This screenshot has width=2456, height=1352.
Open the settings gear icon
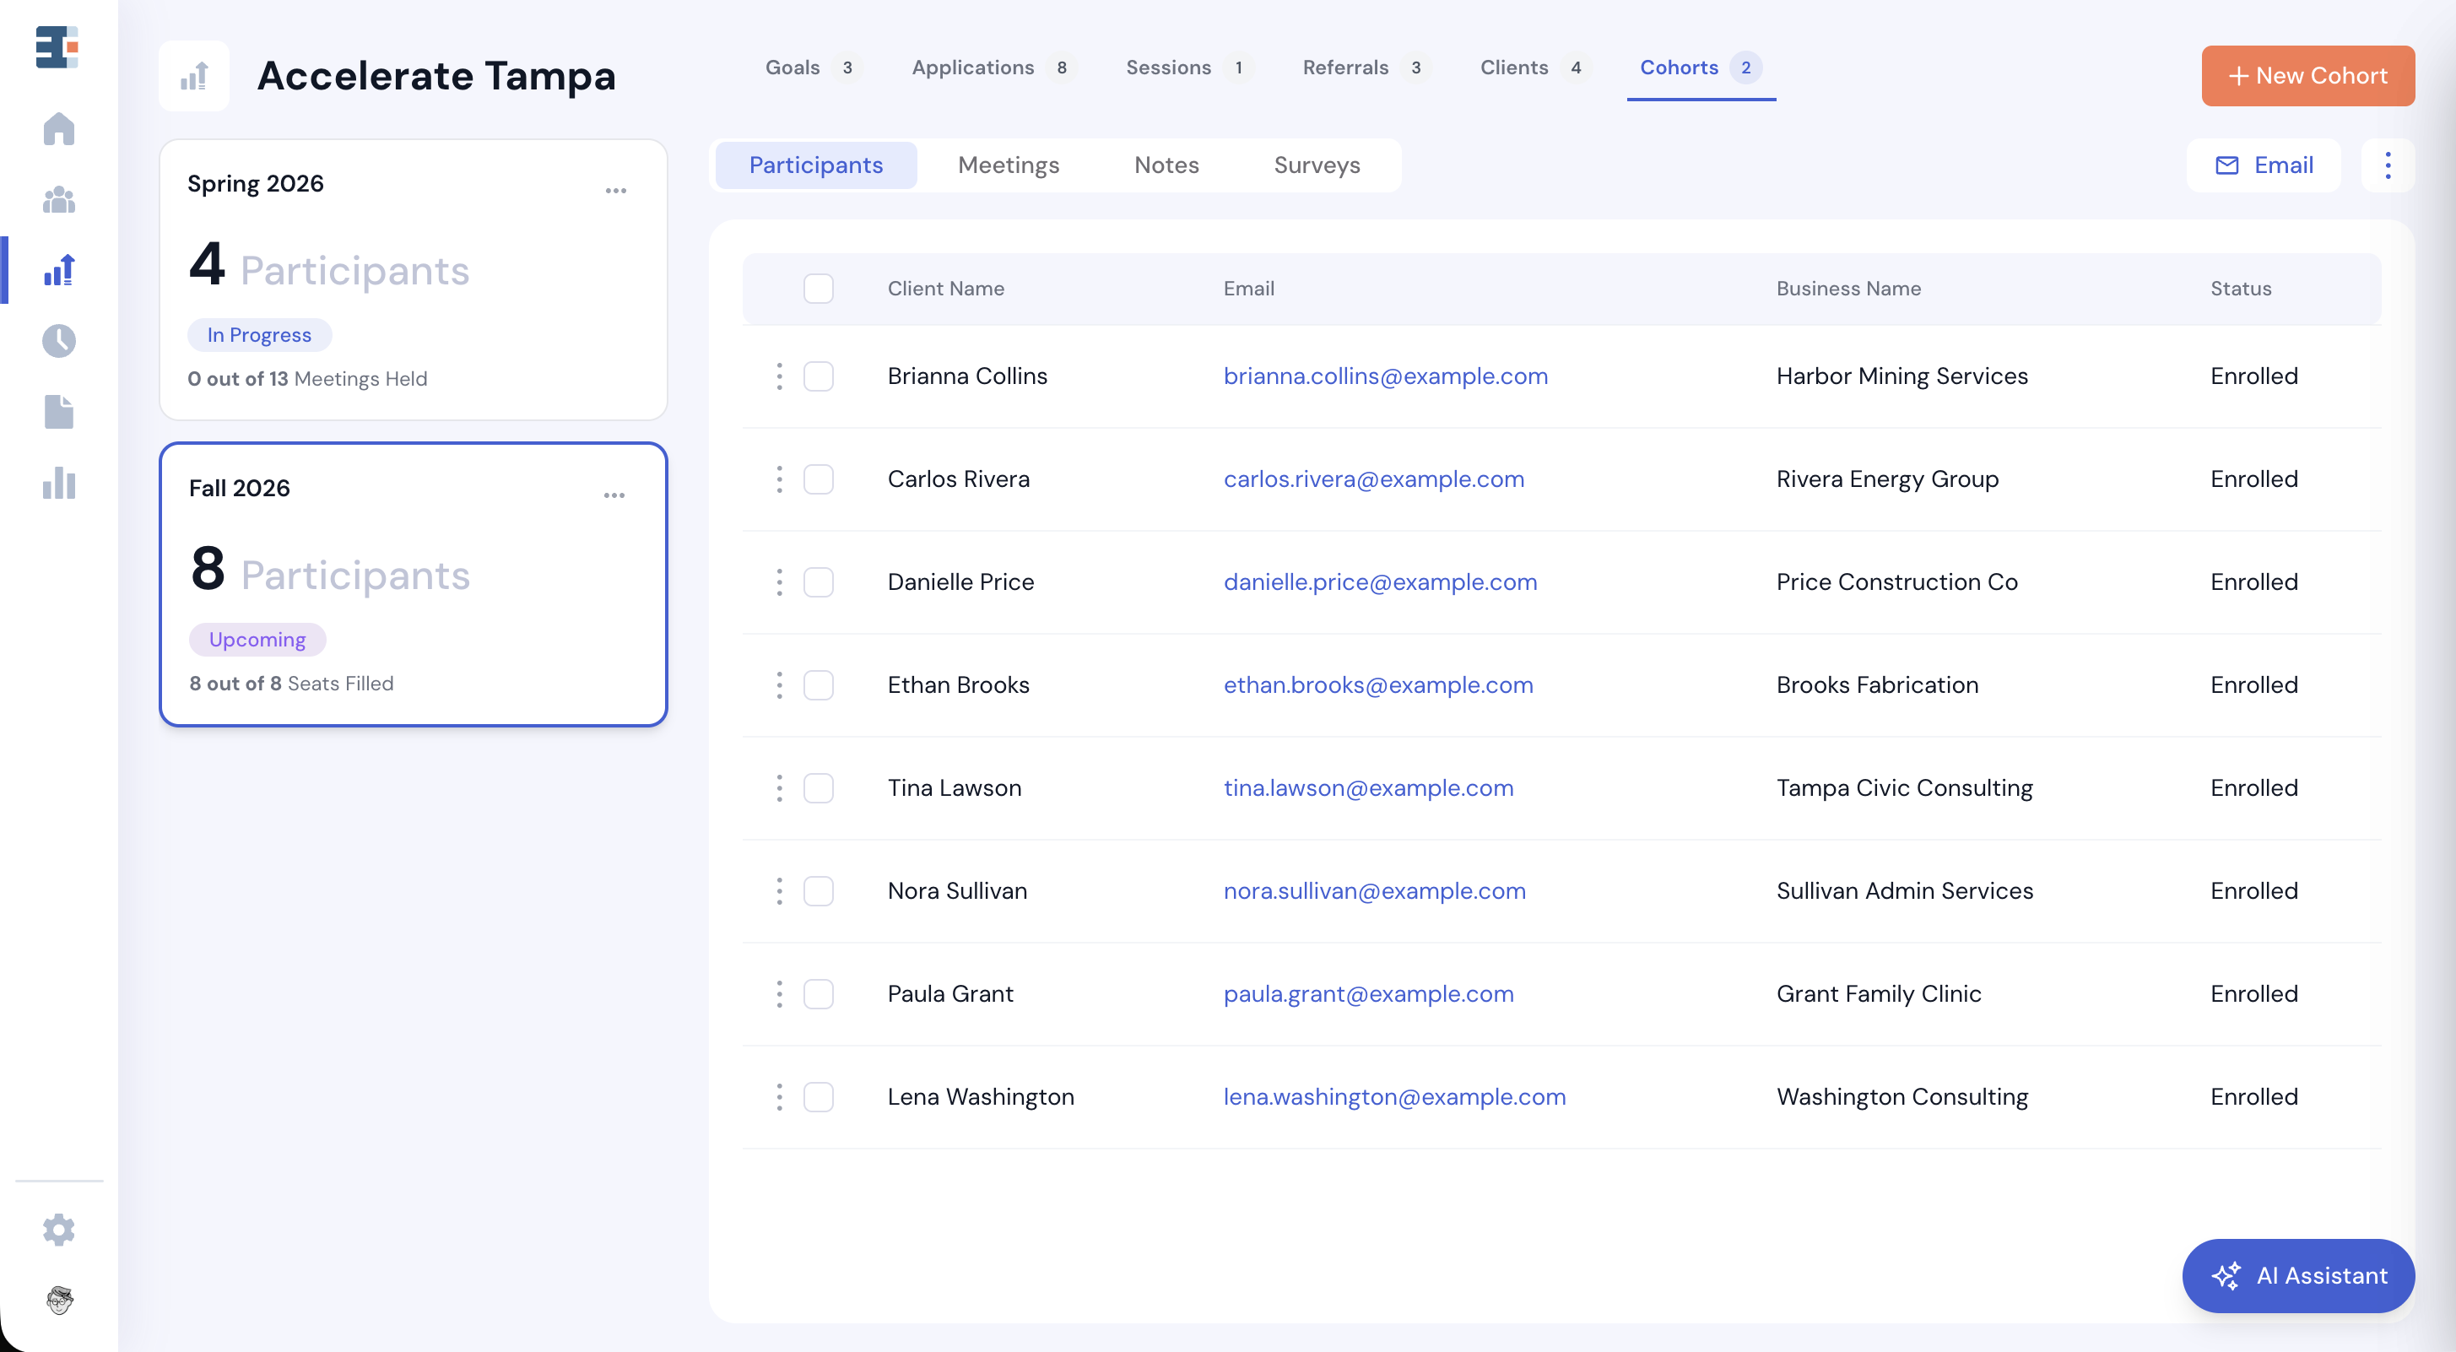59,1230
